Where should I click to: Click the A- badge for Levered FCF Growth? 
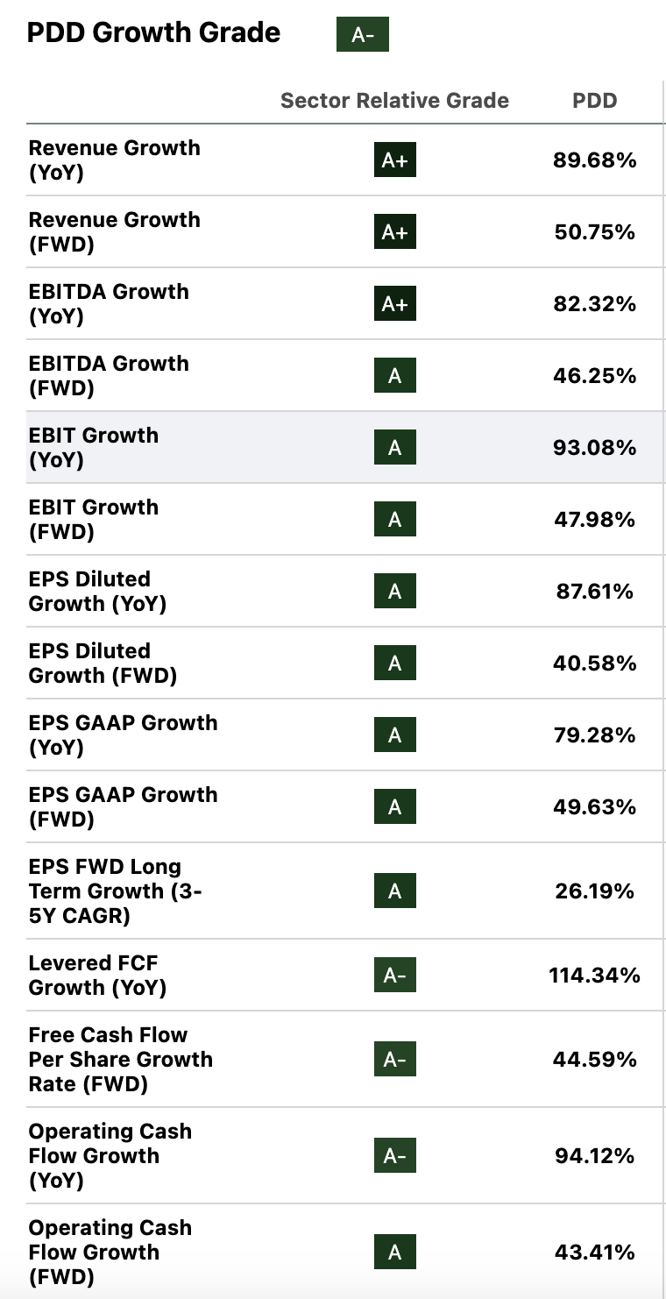coord(394,976)
